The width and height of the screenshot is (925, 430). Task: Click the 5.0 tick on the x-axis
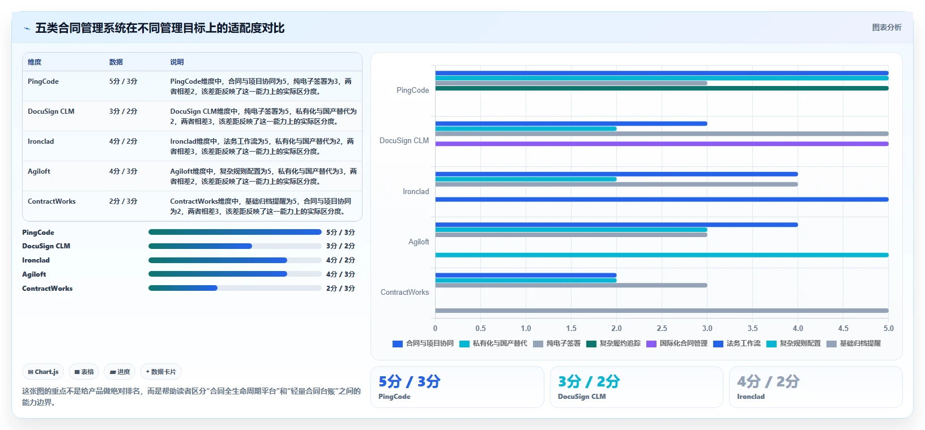coord(888,328)
